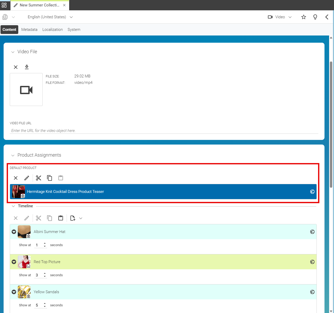
Task: Click the vertical scrollbar thumb
Action: pyautogui.click(x=331, y=125)
